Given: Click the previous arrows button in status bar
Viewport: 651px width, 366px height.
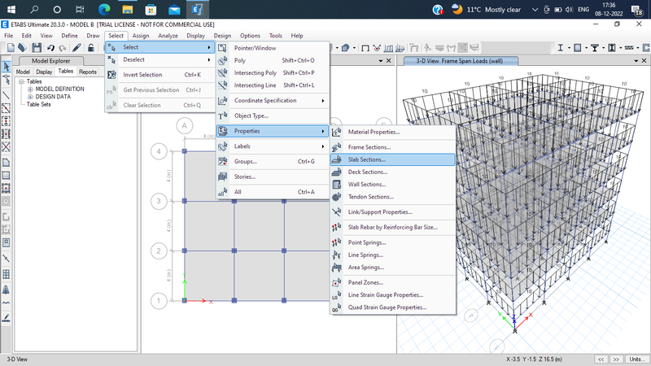Looking at the screenshot, I should point(601,359).
